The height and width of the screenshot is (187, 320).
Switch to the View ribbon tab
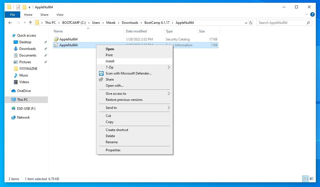60,15
